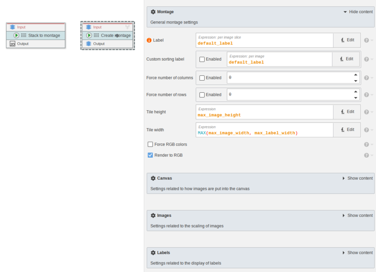Click the 2D Output slot icon
376x272 pixels.
12,44
